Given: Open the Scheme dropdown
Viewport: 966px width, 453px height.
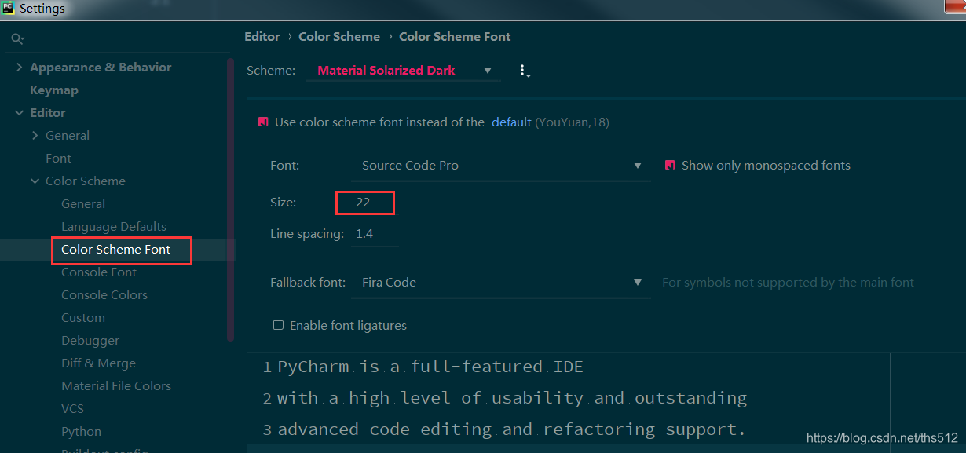Looking at the screenshot, I should [404, 71].
